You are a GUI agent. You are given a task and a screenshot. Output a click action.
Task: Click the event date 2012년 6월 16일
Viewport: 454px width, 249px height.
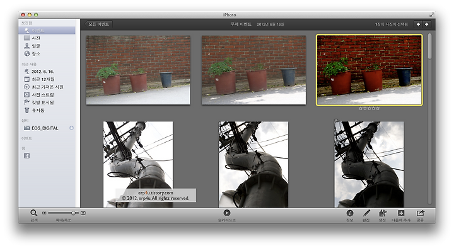pyautogui.click(x=271, y=25)
